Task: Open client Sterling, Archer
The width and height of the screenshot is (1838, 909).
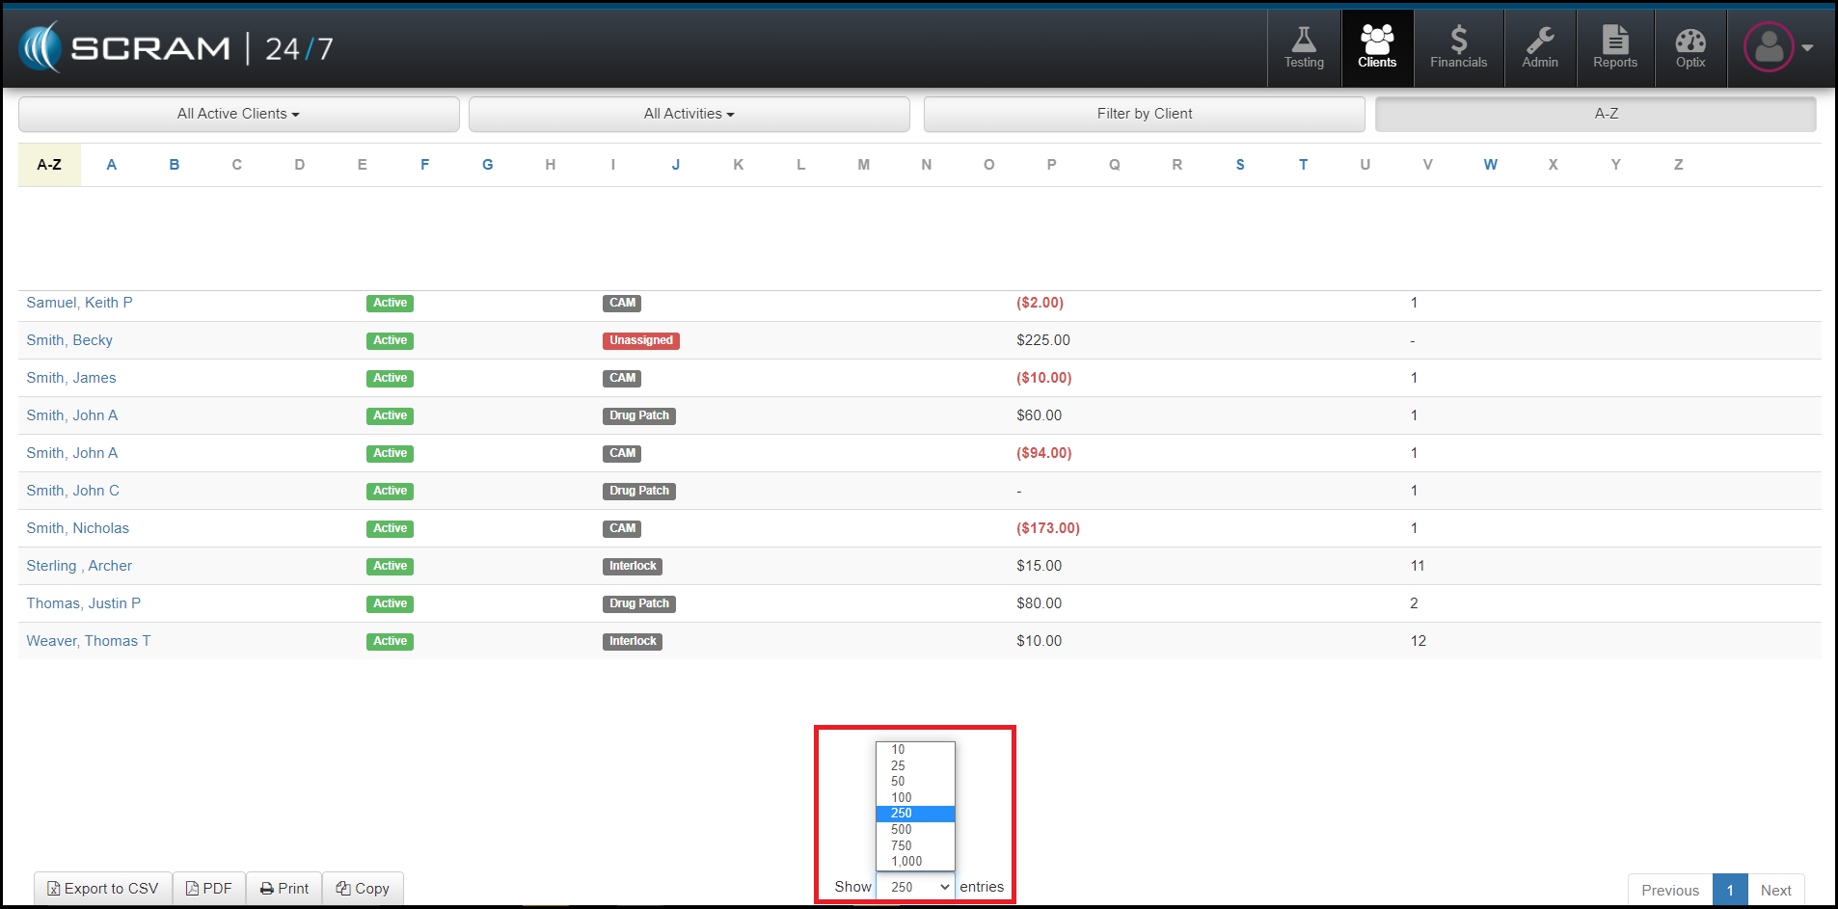Action: [x=79, y=566]
